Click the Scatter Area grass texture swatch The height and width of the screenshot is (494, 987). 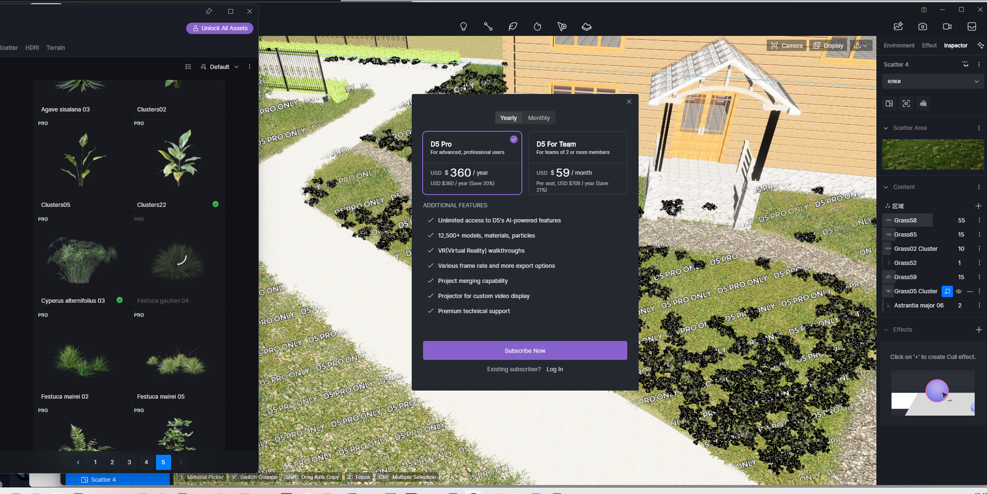click(x=932, y=154)
